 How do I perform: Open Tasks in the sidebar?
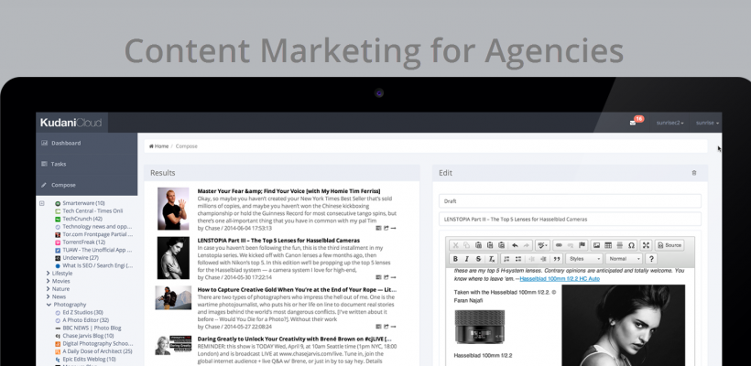[87, 164]
